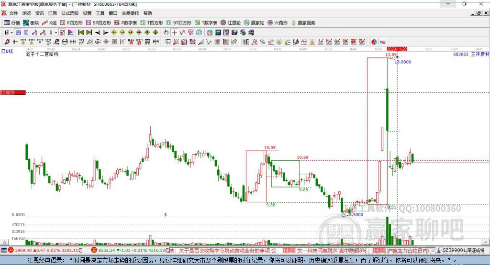Select the red Gann fan lines tool
This screenshot has width=490, height=265.
point(176,42)
